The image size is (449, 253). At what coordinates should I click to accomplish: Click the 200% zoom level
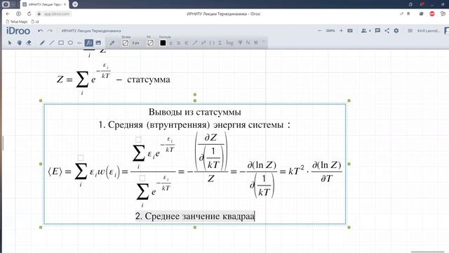(x=330, y=31)
